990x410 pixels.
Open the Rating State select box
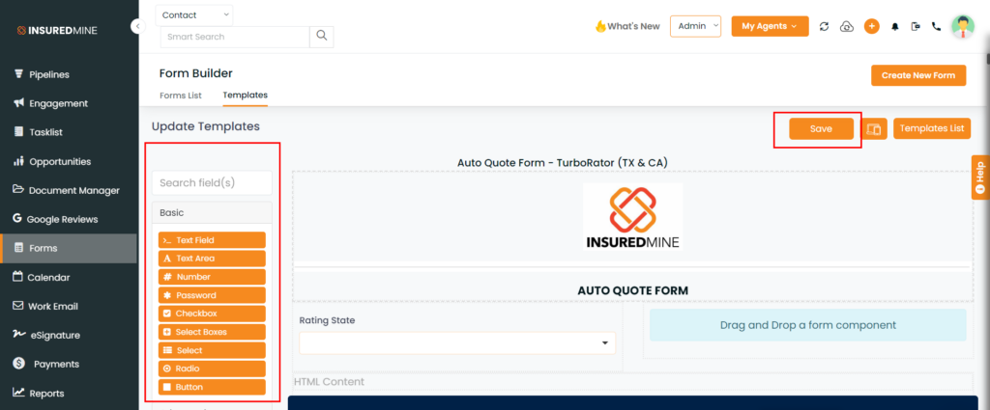(457, 342)
